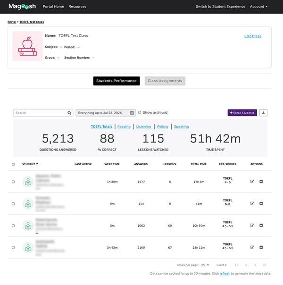Toggle select-all students checkbox in header
Viewport: 283px width, 285px height.
13,164
